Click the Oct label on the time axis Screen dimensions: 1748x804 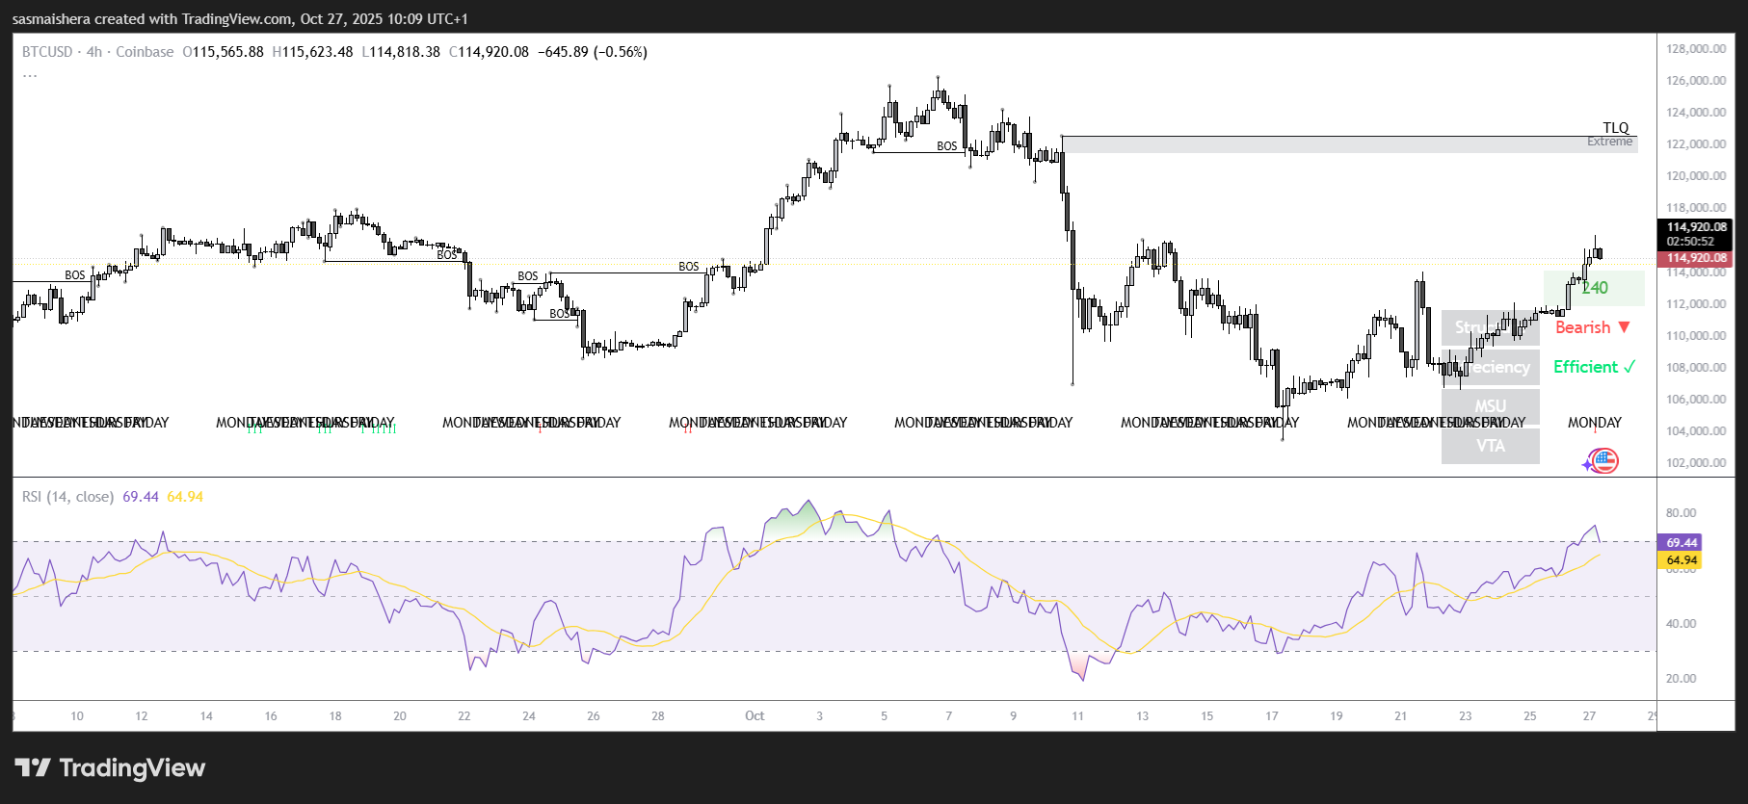755,716
